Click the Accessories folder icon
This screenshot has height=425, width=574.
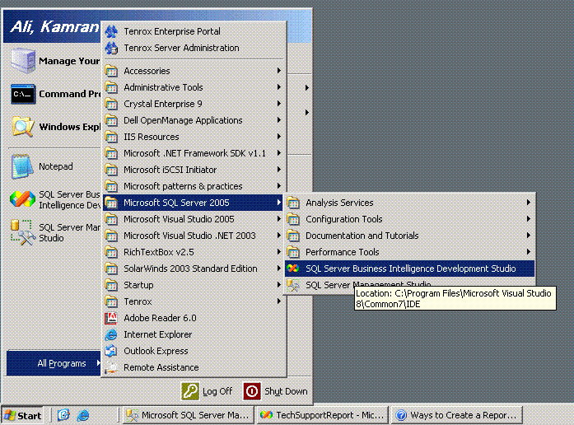click(111, 71)
